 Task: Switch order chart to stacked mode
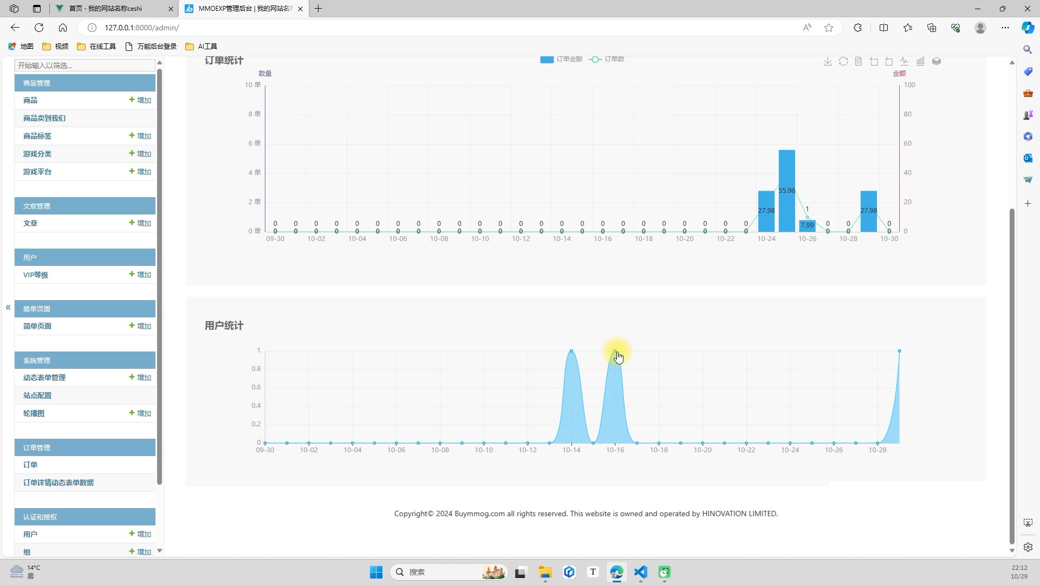coord(937,62)
